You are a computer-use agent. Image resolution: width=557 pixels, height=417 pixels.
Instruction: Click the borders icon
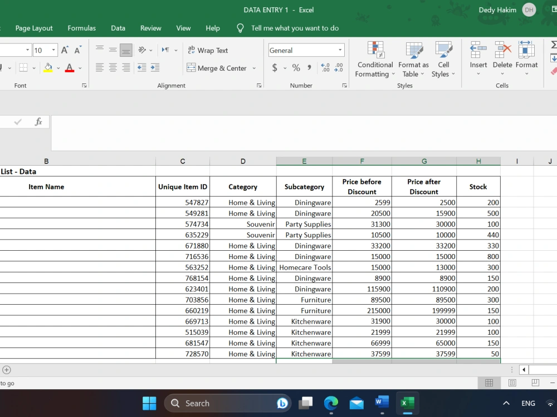(23, 67)
